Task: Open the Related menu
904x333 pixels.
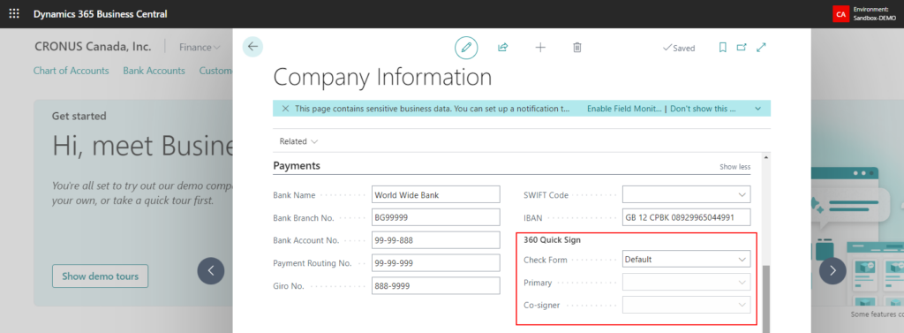Action: click(298, 140)
